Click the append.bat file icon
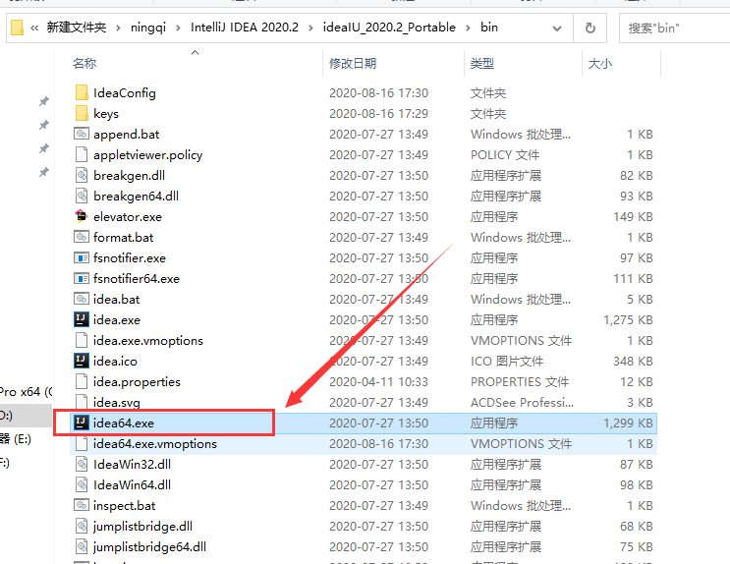This screenshot has width=730, height=564. (x=82, y=135)
